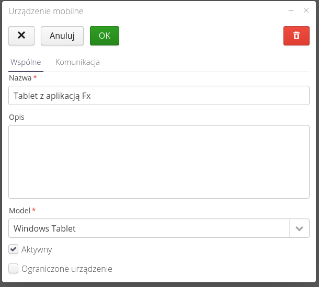Focus the Nazwa input field
The width and height of the screenshot is (319, 287).
coord(159,96)
